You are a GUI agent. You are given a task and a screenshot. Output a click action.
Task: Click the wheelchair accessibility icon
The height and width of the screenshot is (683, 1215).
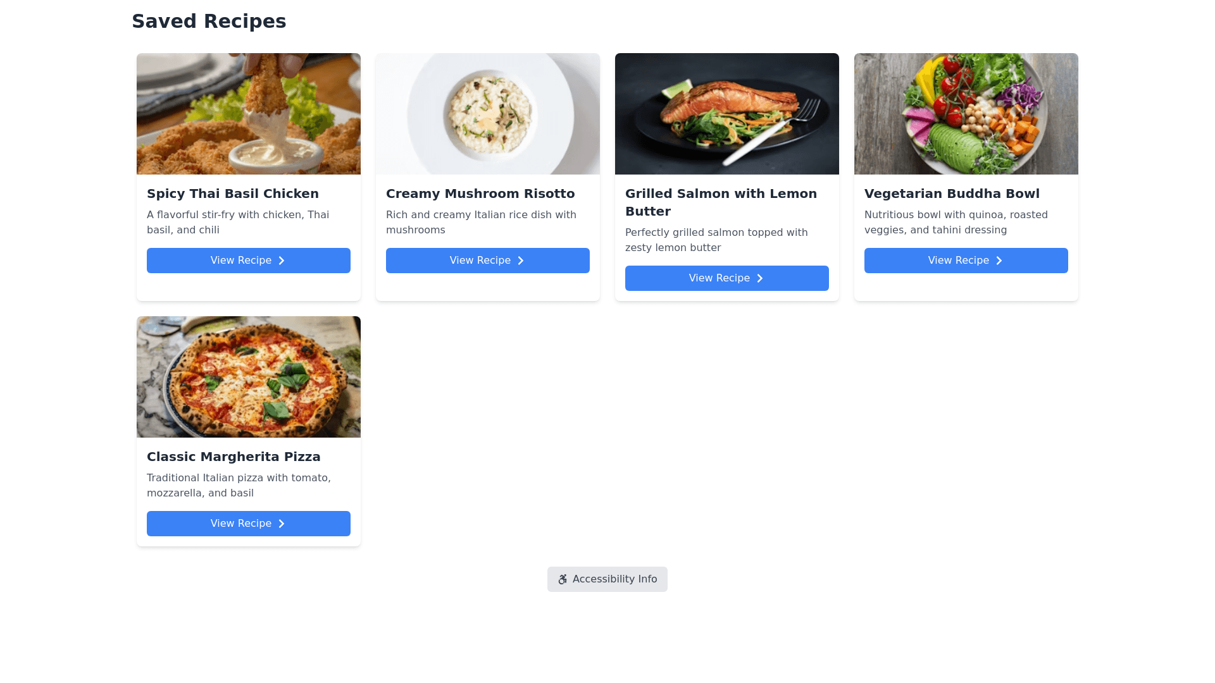click(563, 579)
